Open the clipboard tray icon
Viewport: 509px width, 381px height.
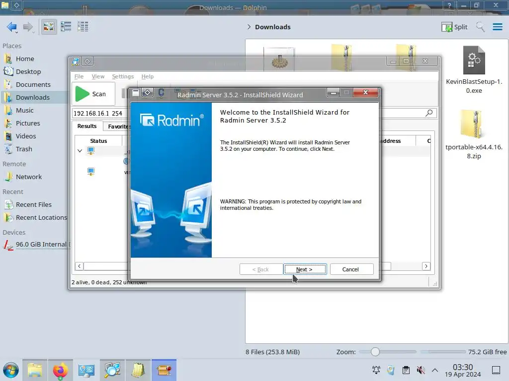(406, 370)
